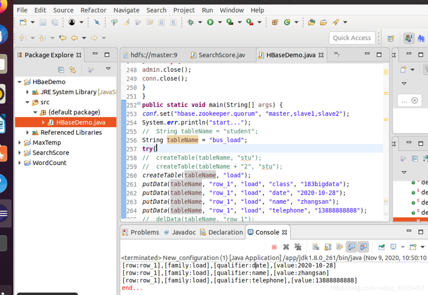Open the File menu
This screenshot has height=295, width=428.
pyautogui.click(x=22, y=10)
